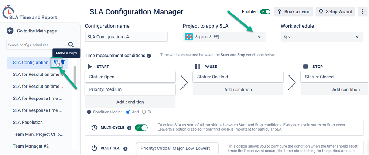Click the back arrow icon for Main page
Image resolution: width=369 pixels, height=155 pixels.
click(x=10, y=31)
